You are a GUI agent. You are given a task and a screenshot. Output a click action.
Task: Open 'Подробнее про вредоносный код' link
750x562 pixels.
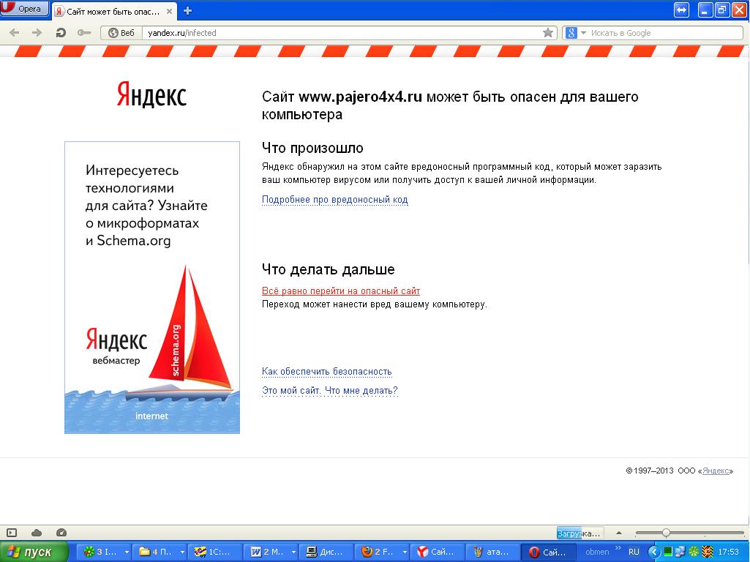point(334,200)
